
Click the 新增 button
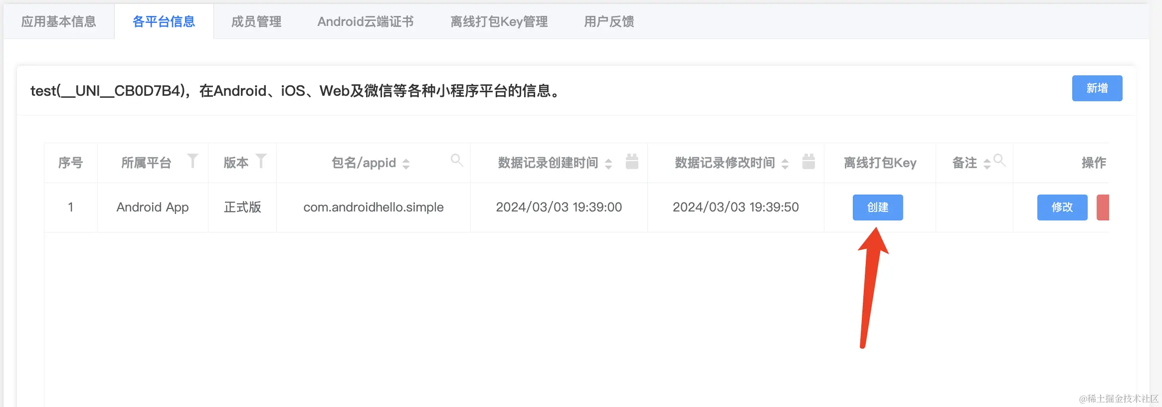click(1097, 88)
